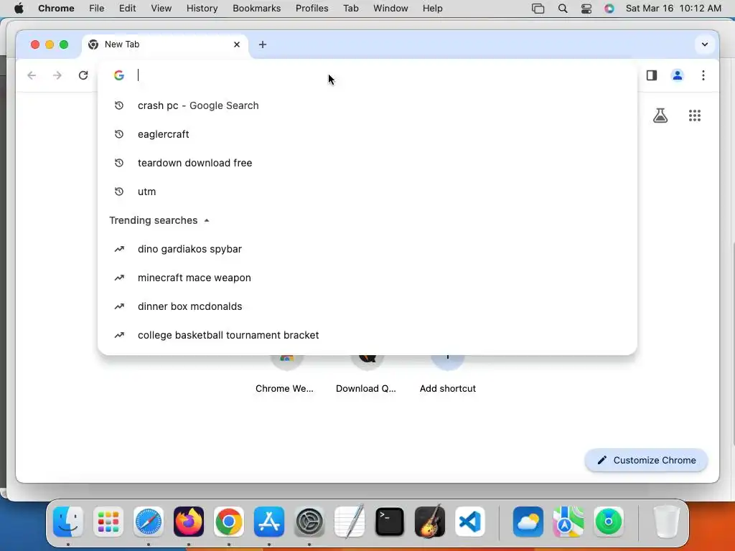Select trending dino gardiakos spybar
735x551 pixels.
[x=367, y=249]
